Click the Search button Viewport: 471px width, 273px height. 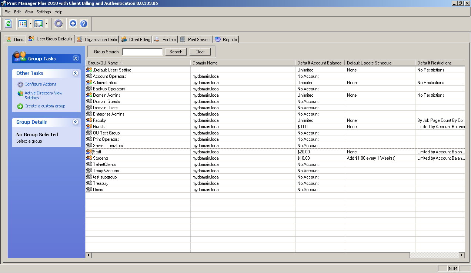click(176, 52)
